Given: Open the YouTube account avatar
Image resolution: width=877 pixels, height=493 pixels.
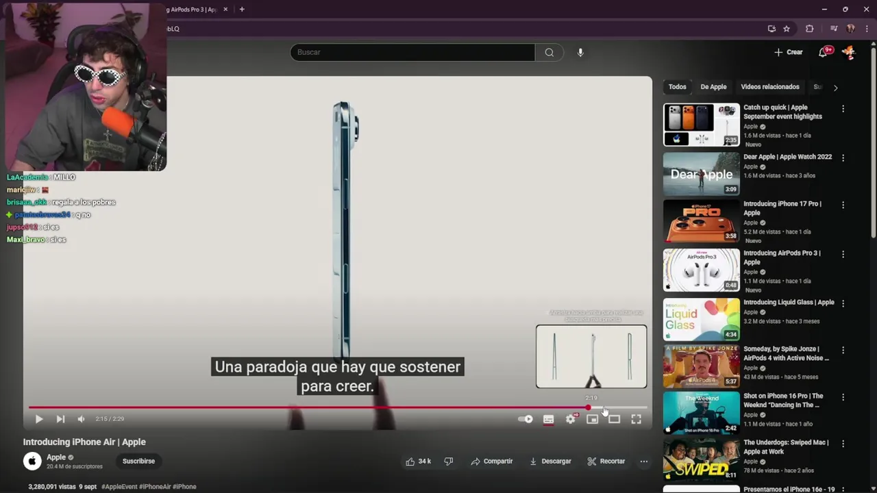Looking at the screenshot, I should pyautogui.click(x=849, y=52).
